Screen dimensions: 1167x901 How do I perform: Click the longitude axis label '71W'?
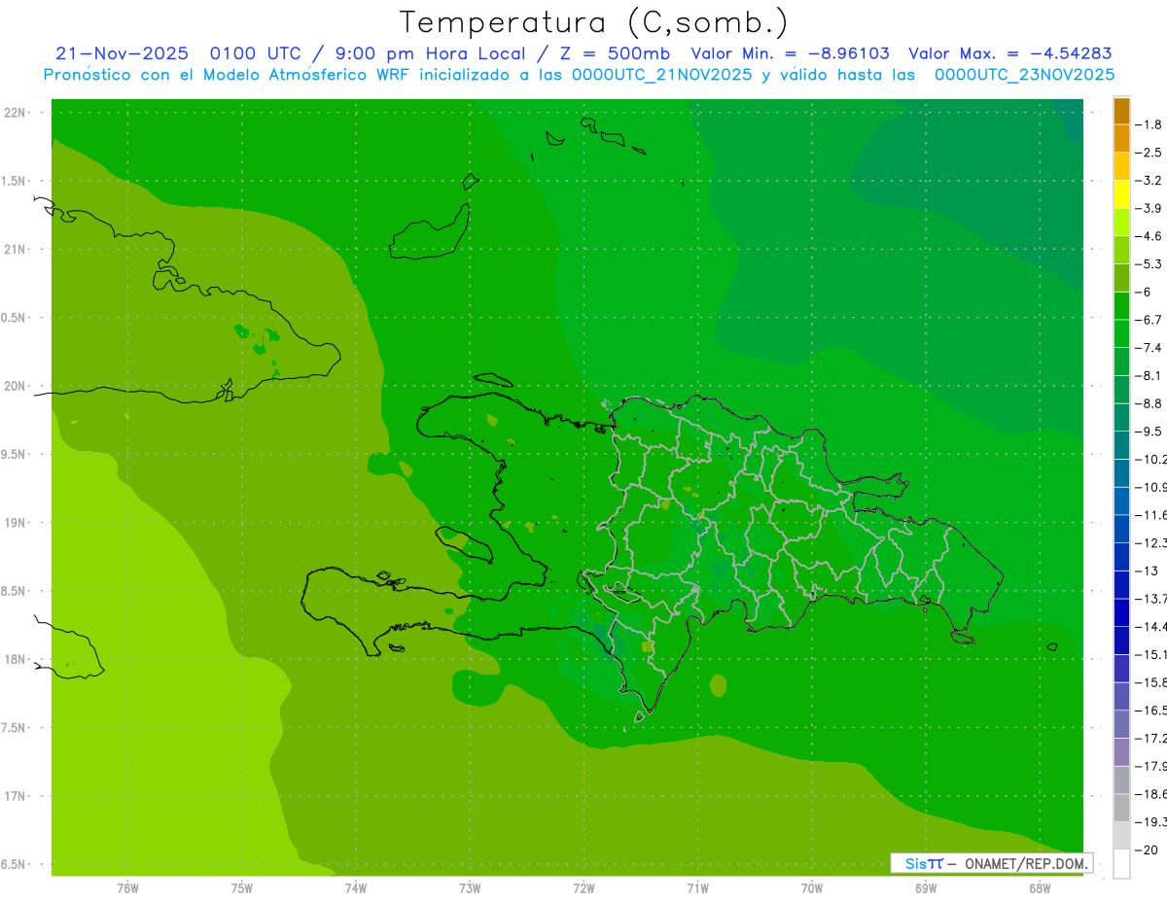point(697,888)
